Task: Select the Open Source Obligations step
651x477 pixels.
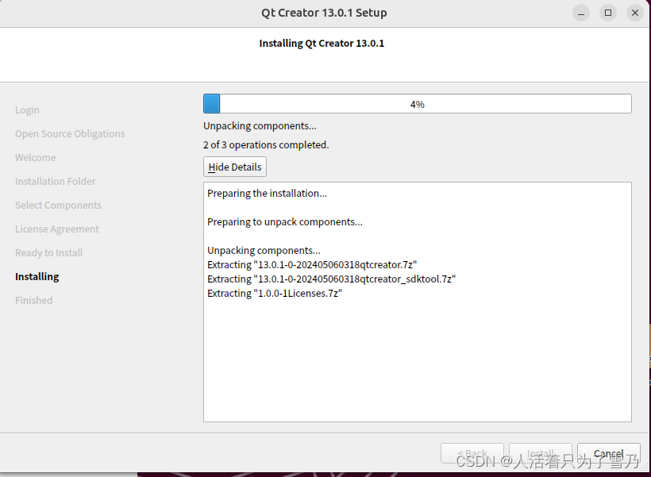Action: point(69,133)
